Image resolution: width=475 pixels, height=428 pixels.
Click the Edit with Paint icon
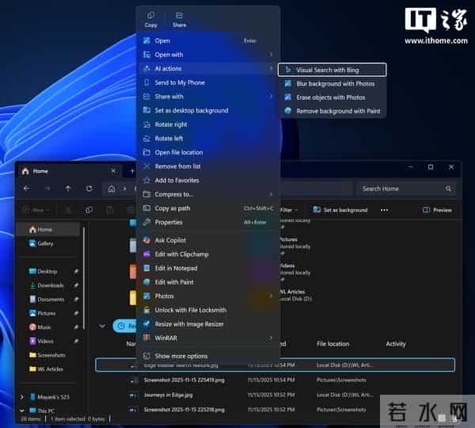pos(146,282)
